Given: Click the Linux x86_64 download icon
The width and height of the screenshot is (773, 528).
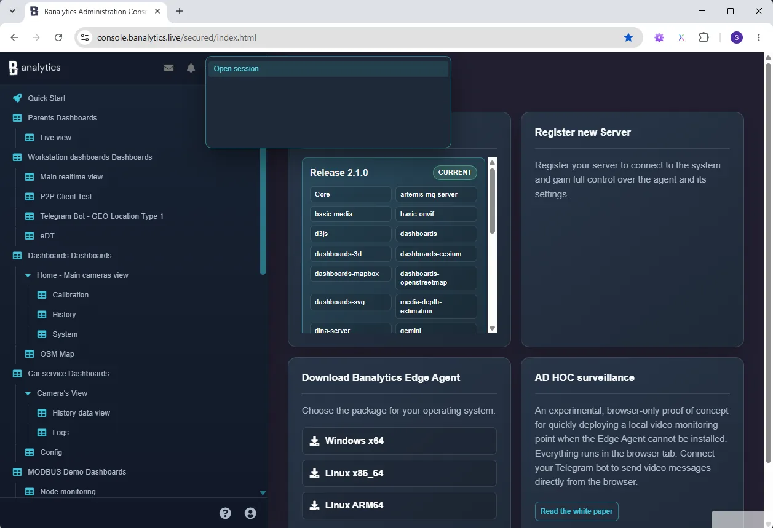Looking at the screenshot, I should (x=314, y=473).
